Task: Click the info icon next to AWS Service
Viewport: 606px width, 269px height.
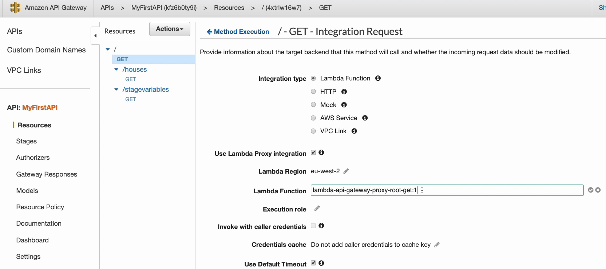Action: coord(365,118)
